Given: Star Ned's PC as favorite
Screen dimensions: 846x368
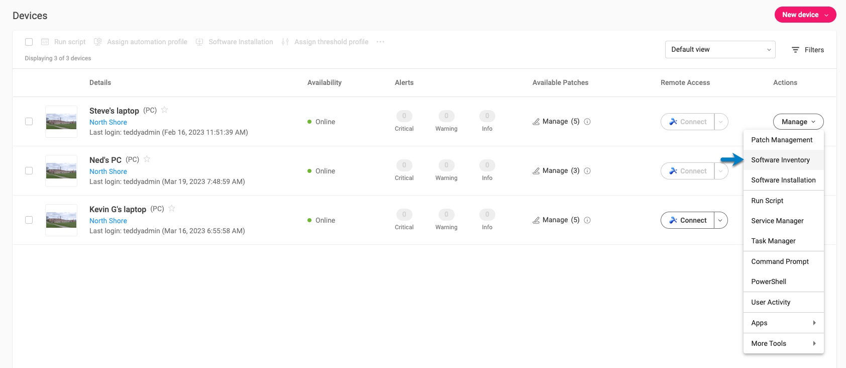Looking at the screenshot, I should (147, 159).
